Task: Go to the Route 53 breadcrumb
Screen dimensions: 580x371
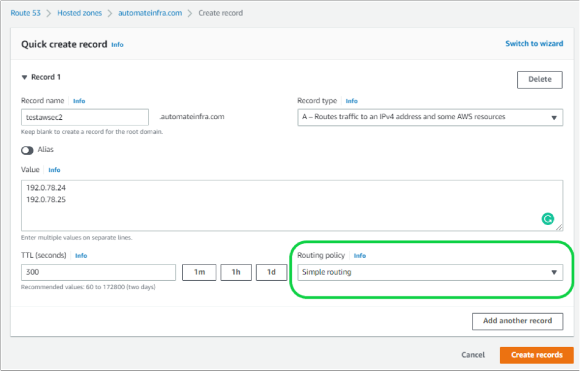Action: click(25, 12)
